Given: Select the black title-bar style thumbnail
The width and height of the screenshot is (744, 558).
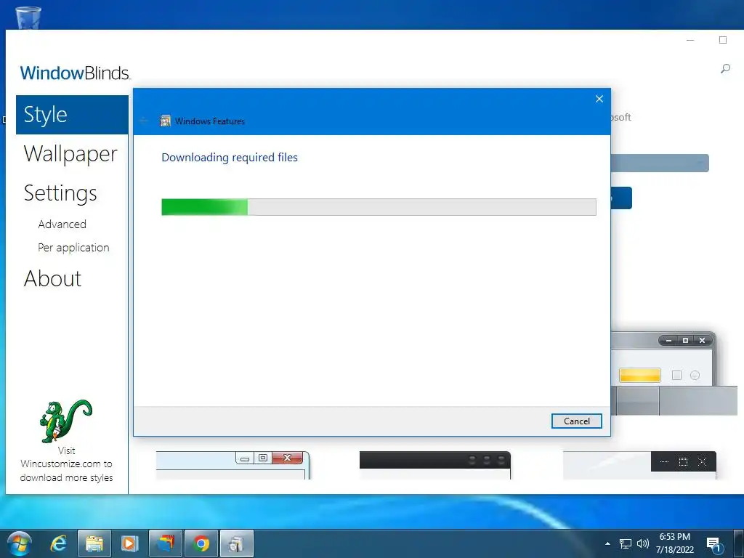Looking at the screenshot, I should click(x=639, y=465).
